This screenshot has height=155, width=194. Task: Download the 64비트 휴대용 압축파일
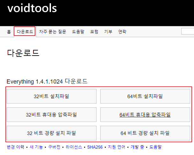[x=145, y=115]
